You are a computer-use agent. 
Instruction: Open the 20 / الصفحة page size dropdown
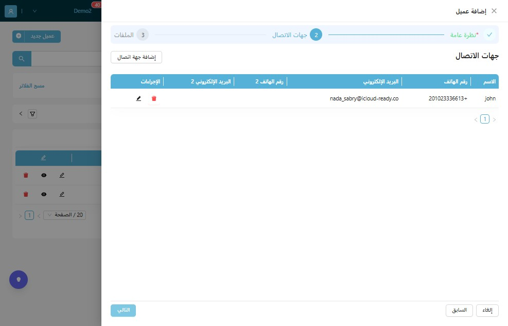point(64,215)
